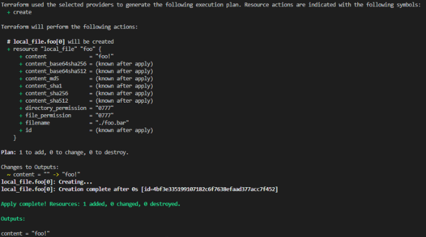
Task: Click the content_sha512 attribute row
Action: click(x=86, y=101)
